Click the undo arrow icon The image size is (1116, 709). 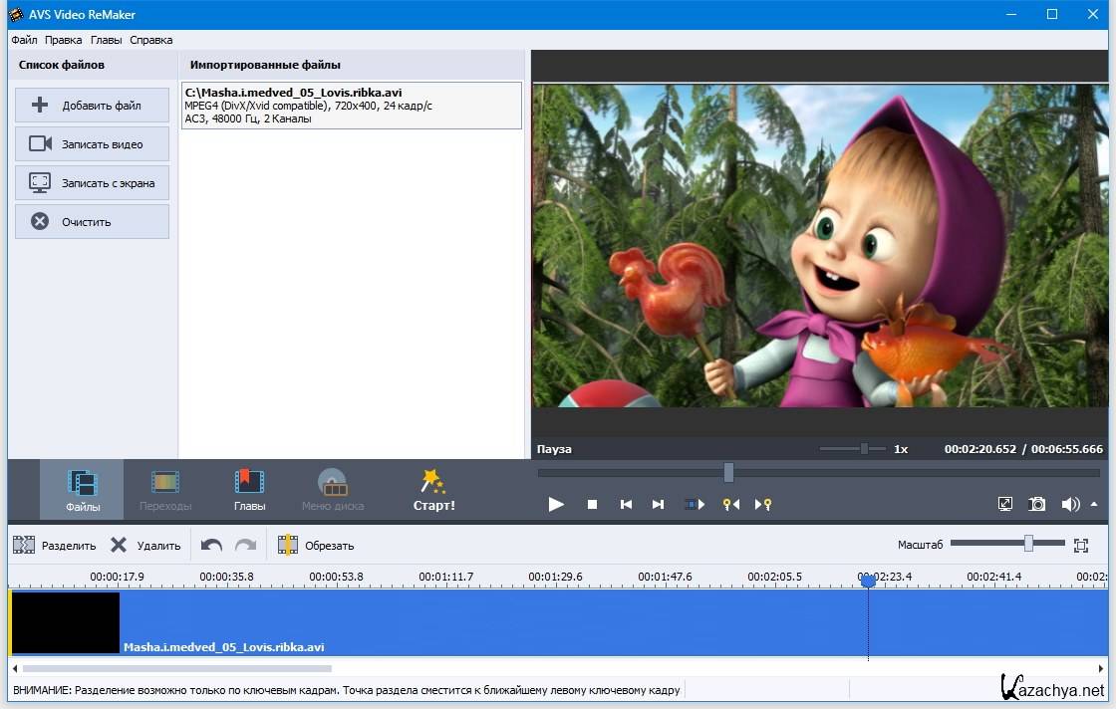[x=211, y=545]
